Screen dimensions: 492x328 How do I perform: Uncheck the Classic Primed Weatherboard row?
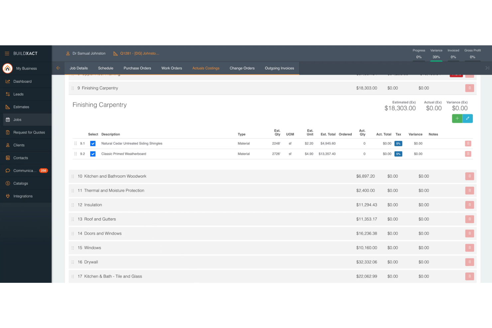click(93, 154)
